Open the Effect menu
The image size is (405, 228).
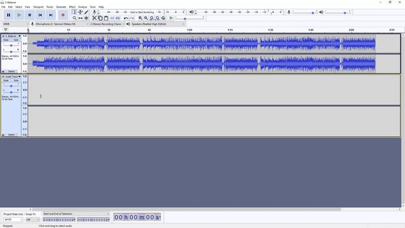pyautogui.click(x=72, y=7)
